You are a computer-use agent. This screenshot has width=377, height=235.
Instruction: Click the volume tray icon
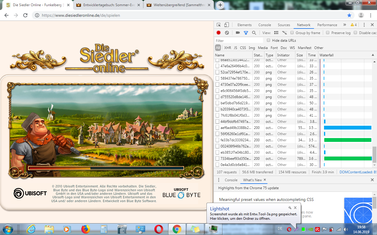tap(346, 229)
